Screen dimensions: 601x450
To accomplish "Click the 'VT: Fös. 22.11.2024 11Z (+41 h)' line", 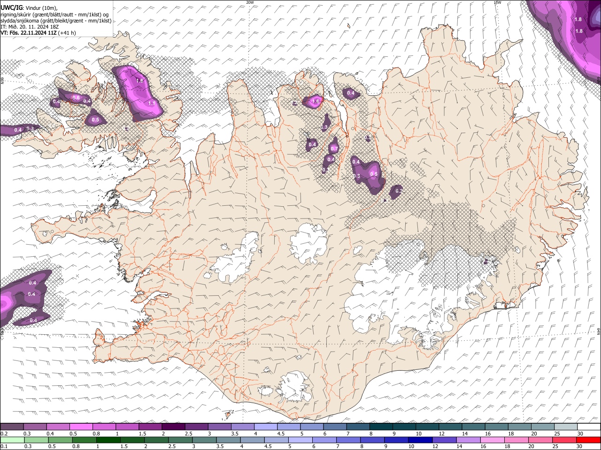I will point(38,33).
